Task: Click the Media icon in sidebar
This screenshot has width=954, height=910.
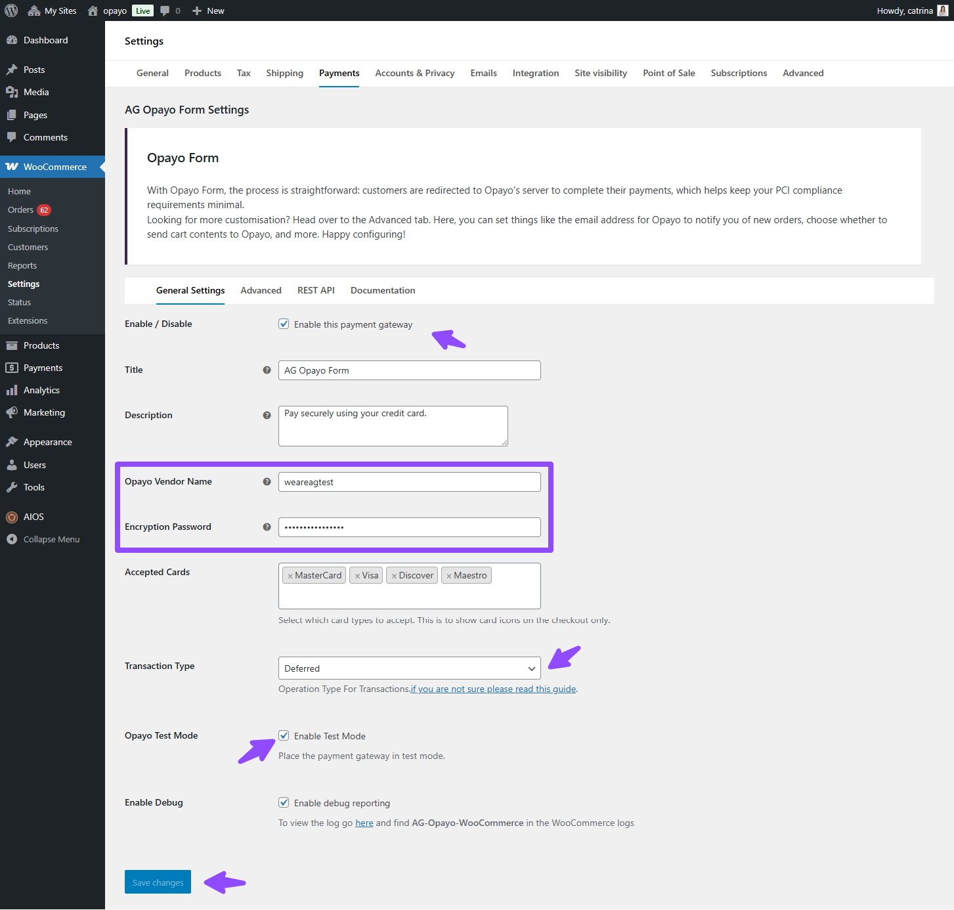Action: [x=12, y=92]
